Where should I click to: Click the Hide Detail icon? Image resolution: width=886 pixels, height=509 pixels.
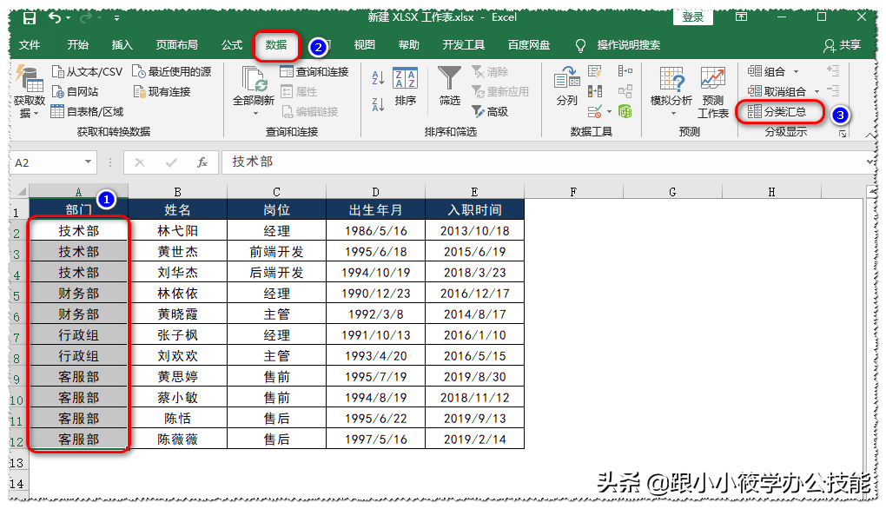coord(833,90)
